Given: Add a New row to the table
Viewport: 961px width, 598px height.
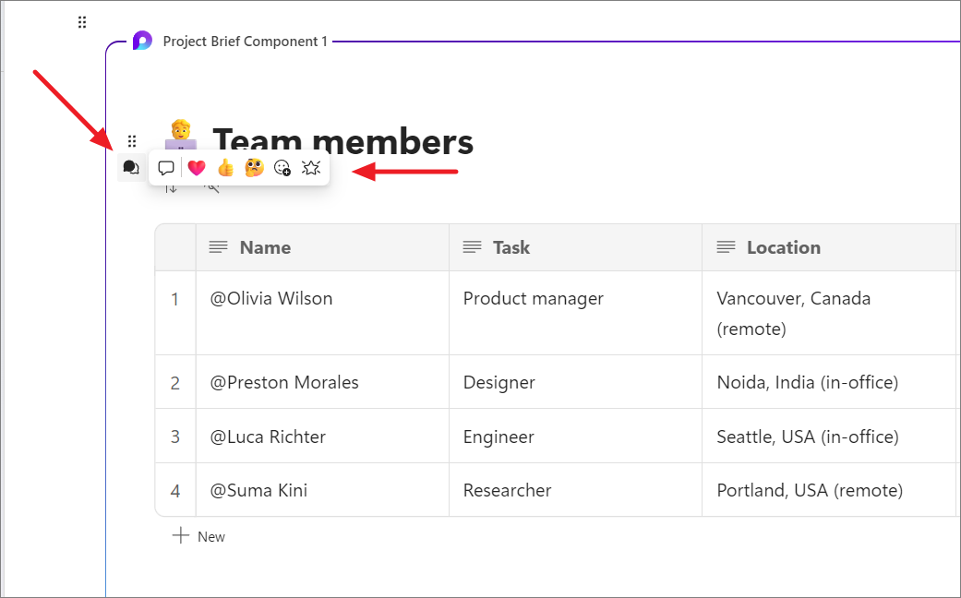Looking at the screenshot, I should point(199,536).
